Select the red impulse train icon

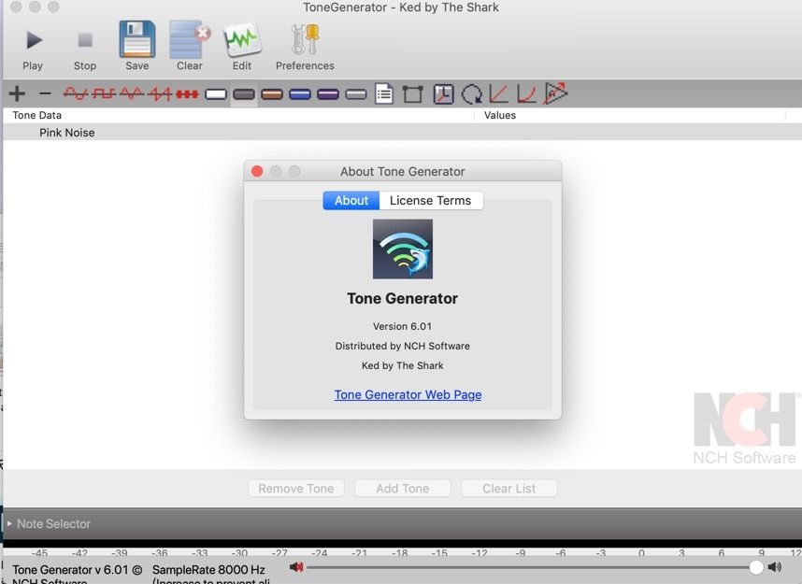pyautogui.click(x=187, y=94)
